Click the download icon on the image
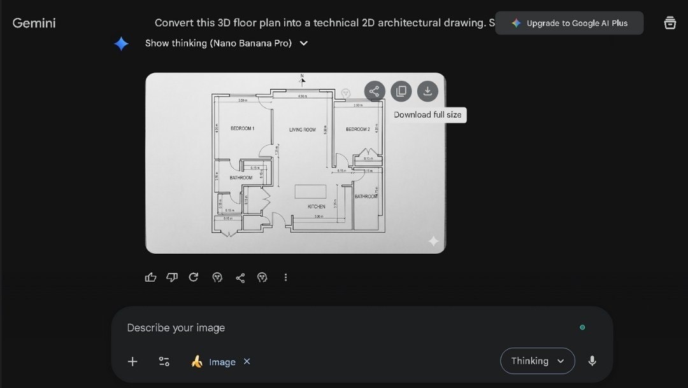 (x=427, y=91)
